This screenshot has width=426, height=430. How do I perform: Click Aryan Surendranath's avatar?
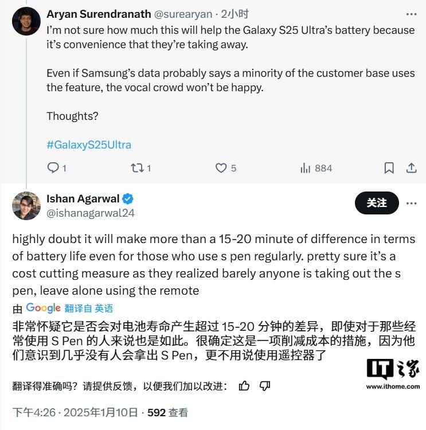(26, 21)
